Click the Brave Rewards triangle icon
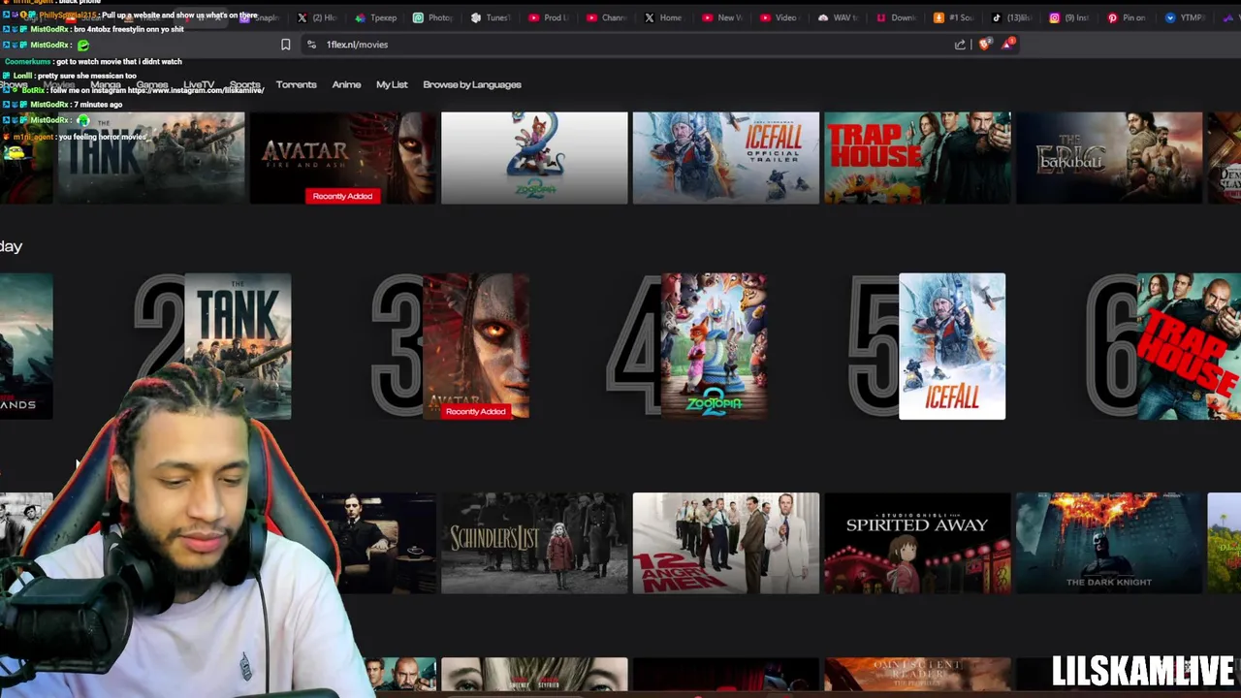This screenshot has height=698, width=1241. point(1008,44)
